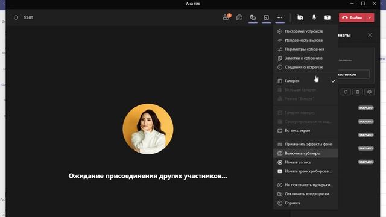Click the 03:08 meeting timer

pyautogui.click(x=28, y=17)
